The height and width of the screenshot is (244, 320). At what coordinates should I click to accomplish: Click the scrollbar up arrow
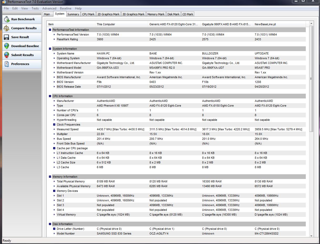click(x=312, y=24)
